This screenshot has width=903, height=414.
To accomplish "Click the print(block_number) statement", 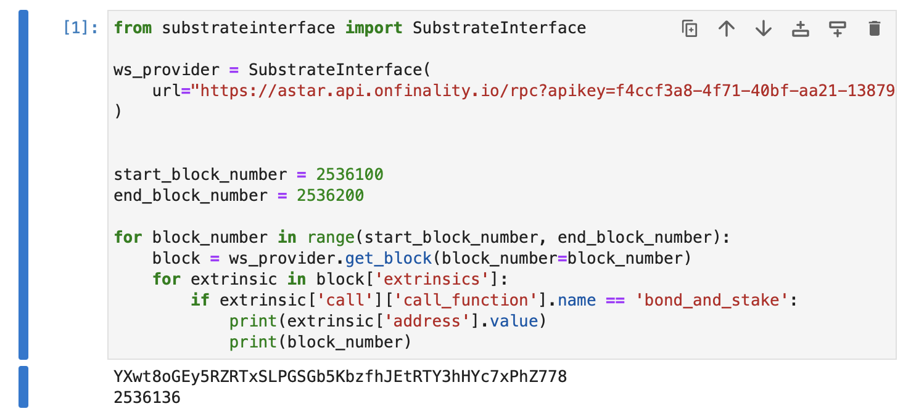I will (320, 342).
